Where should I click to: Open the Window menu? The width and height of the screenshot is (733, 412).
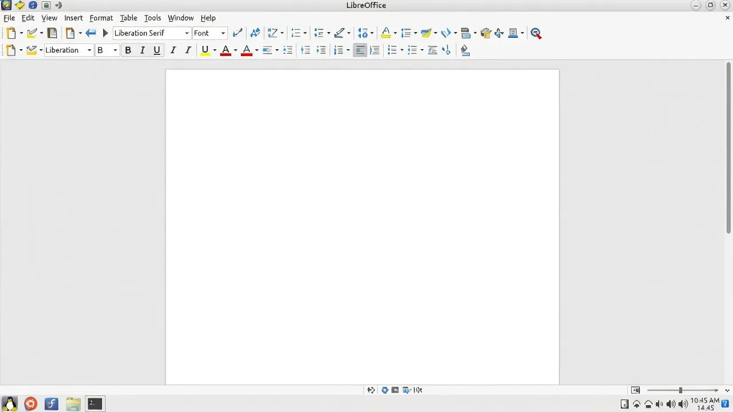tap(180, 18)
